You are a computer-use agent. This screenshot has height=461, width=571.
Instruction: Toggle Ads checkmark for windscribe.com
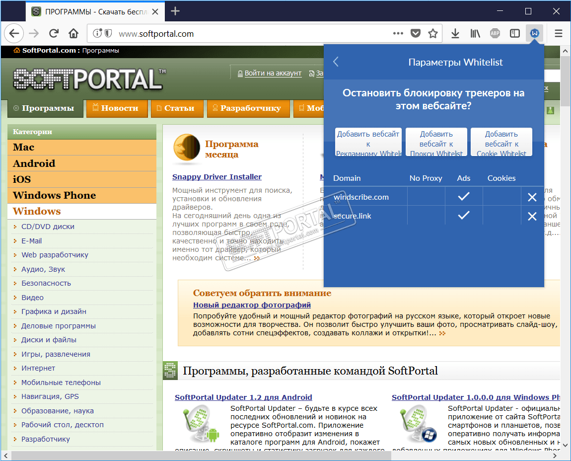click(x=464, y=197)
